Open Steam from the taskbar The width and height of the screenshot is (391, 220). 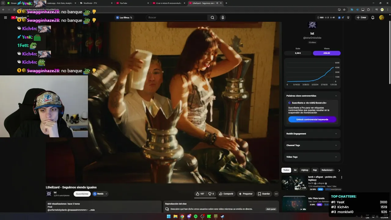(x=222, y=217)
